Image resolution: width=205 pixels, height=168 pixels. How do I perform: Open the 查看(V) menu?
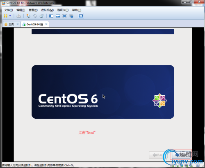tap(33, 10)
